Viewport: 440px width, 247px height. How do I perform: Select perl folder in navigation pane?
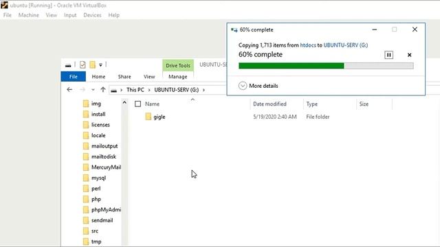(x=96, y=189)
